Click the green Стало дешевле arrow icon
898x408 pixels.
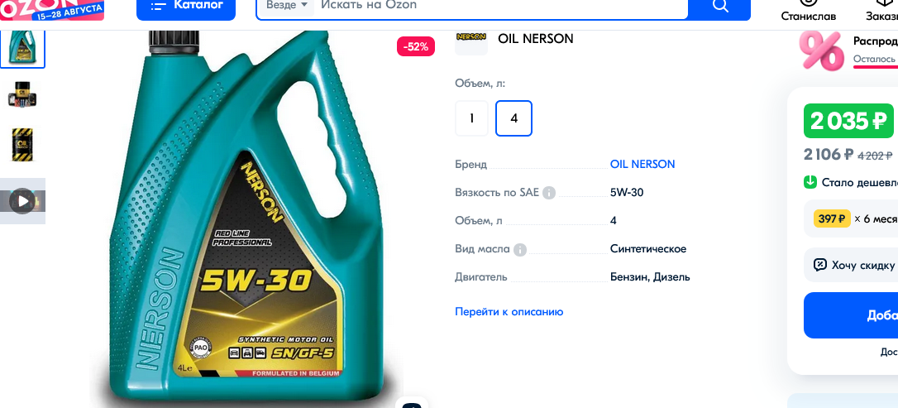click(810, 182)
